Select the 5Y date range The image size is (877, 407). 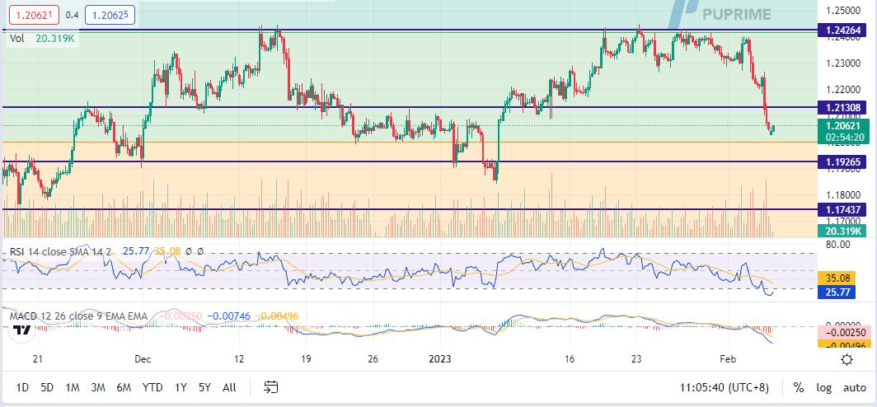tap(204, 387)
